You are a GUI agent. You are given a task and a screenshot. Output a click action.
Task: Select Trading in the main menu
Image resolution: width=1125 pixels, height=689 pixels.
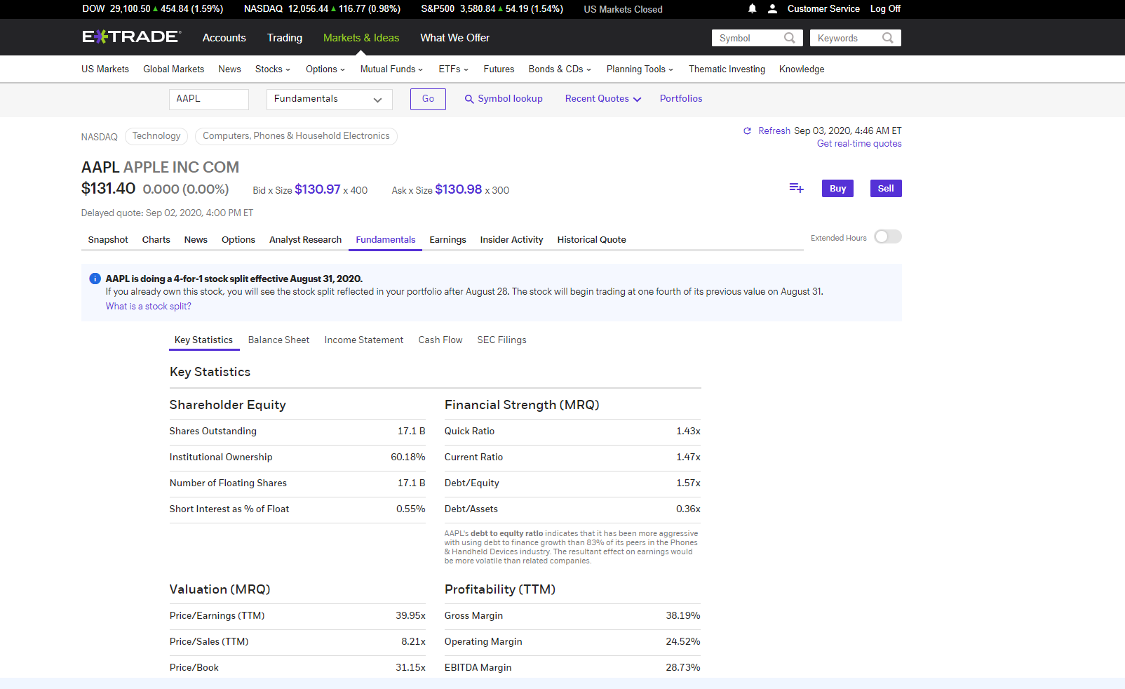click(284, 38)
